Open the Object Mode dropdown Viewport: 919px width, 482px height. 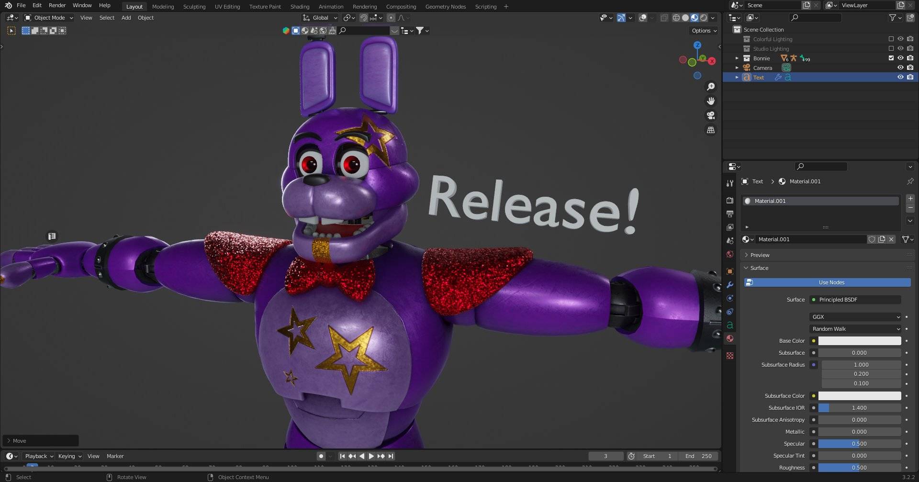tap(49, 18)
